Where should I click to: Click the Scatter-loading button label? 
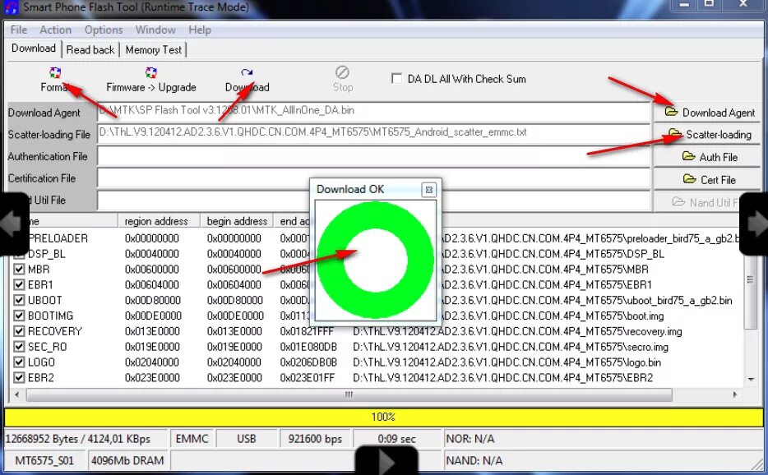[x=719, y=135]
